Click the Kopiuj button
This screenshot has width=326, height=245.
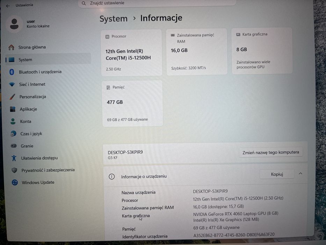click(x=277, y=174)
